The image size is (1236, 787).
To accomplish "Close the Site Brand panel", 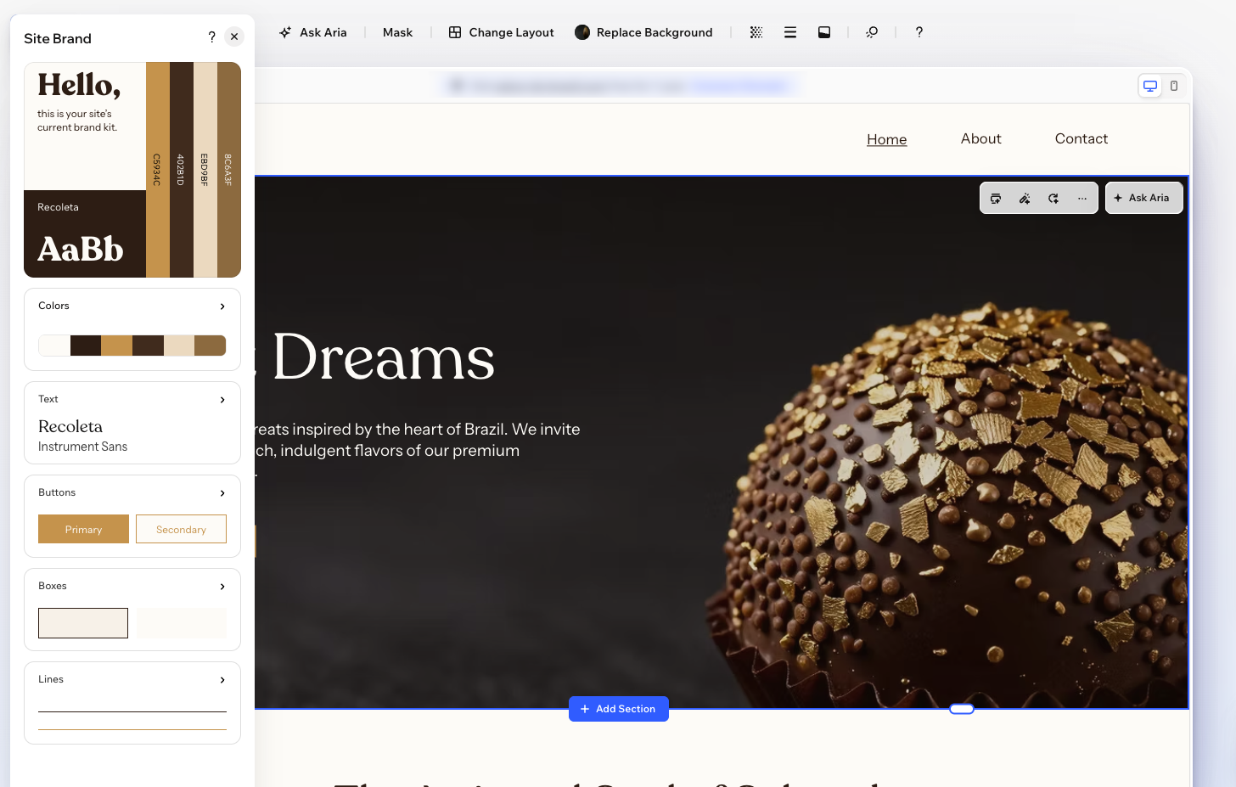I will pos(234,37).
